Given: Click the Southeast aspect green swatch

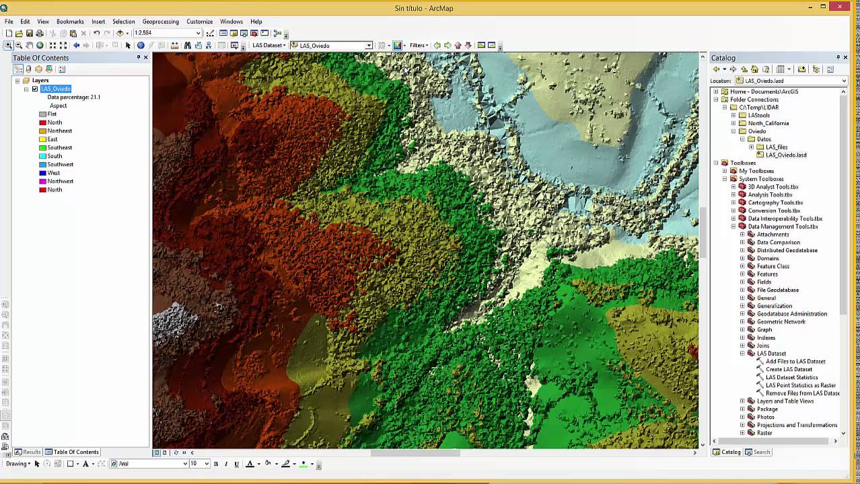Looking at the screenshot, I should (42, 148).
